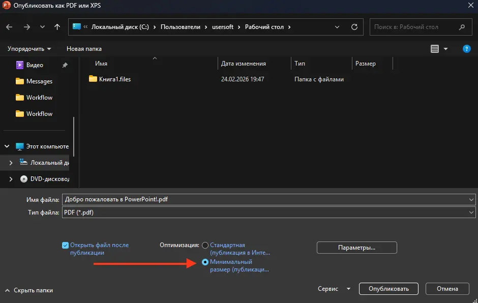Open the Сервис menu
The height and width of the screenshot is (303, 478).
coord(334,289)
